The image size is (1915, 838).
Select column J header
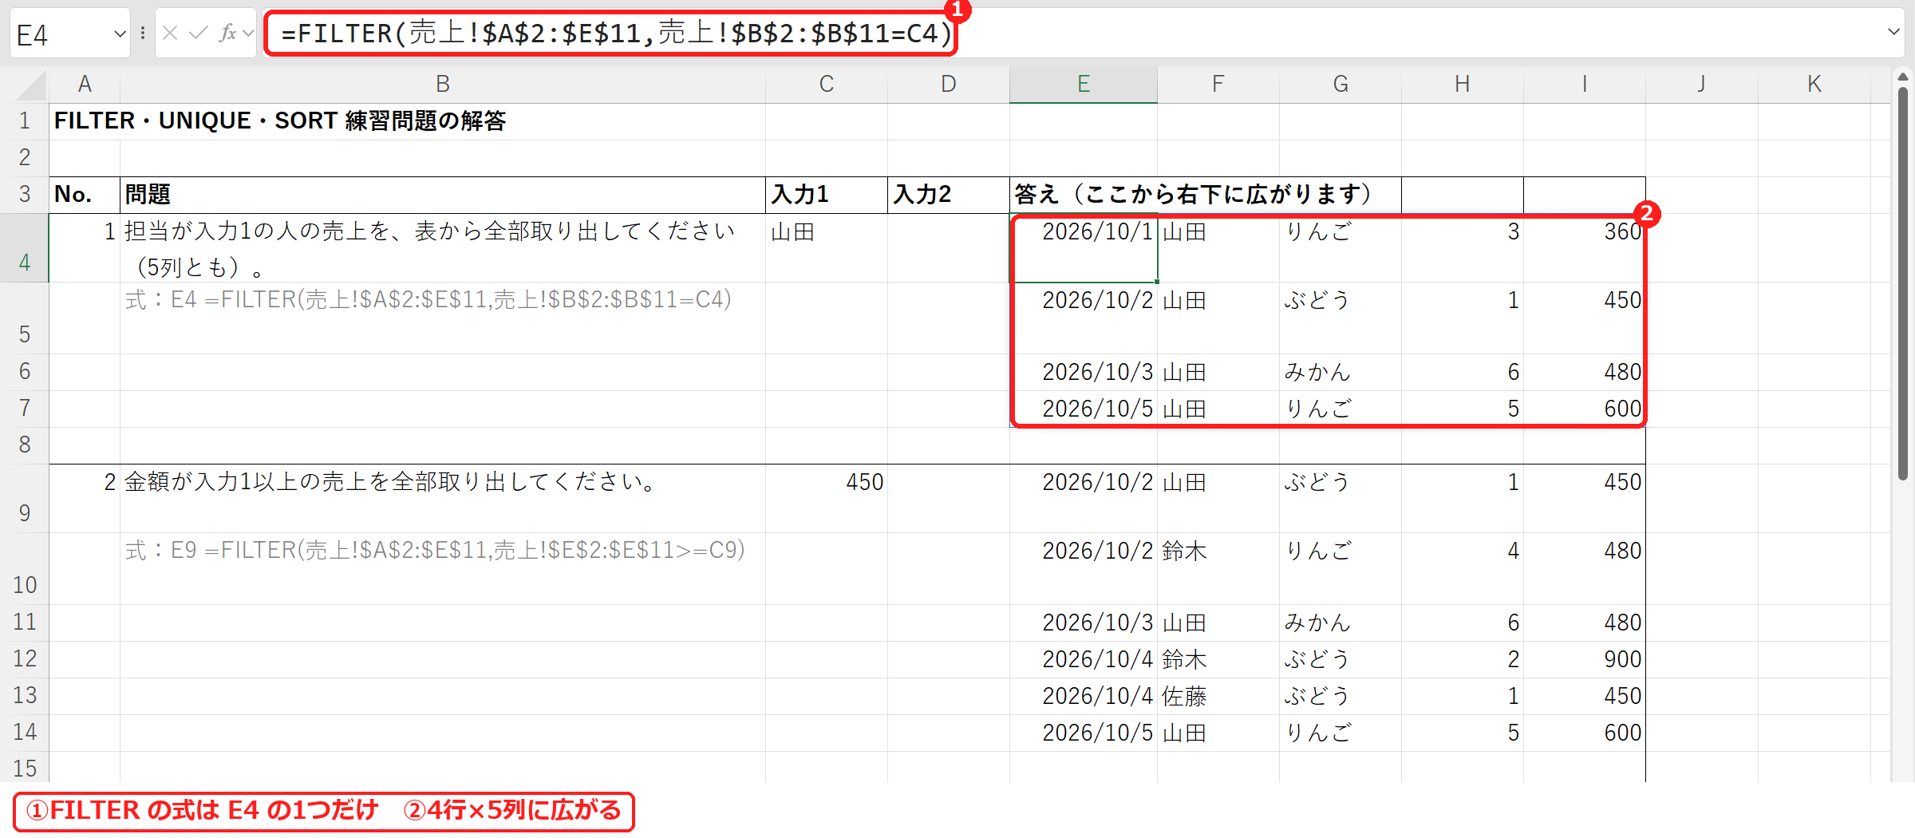click(1702, 85)
